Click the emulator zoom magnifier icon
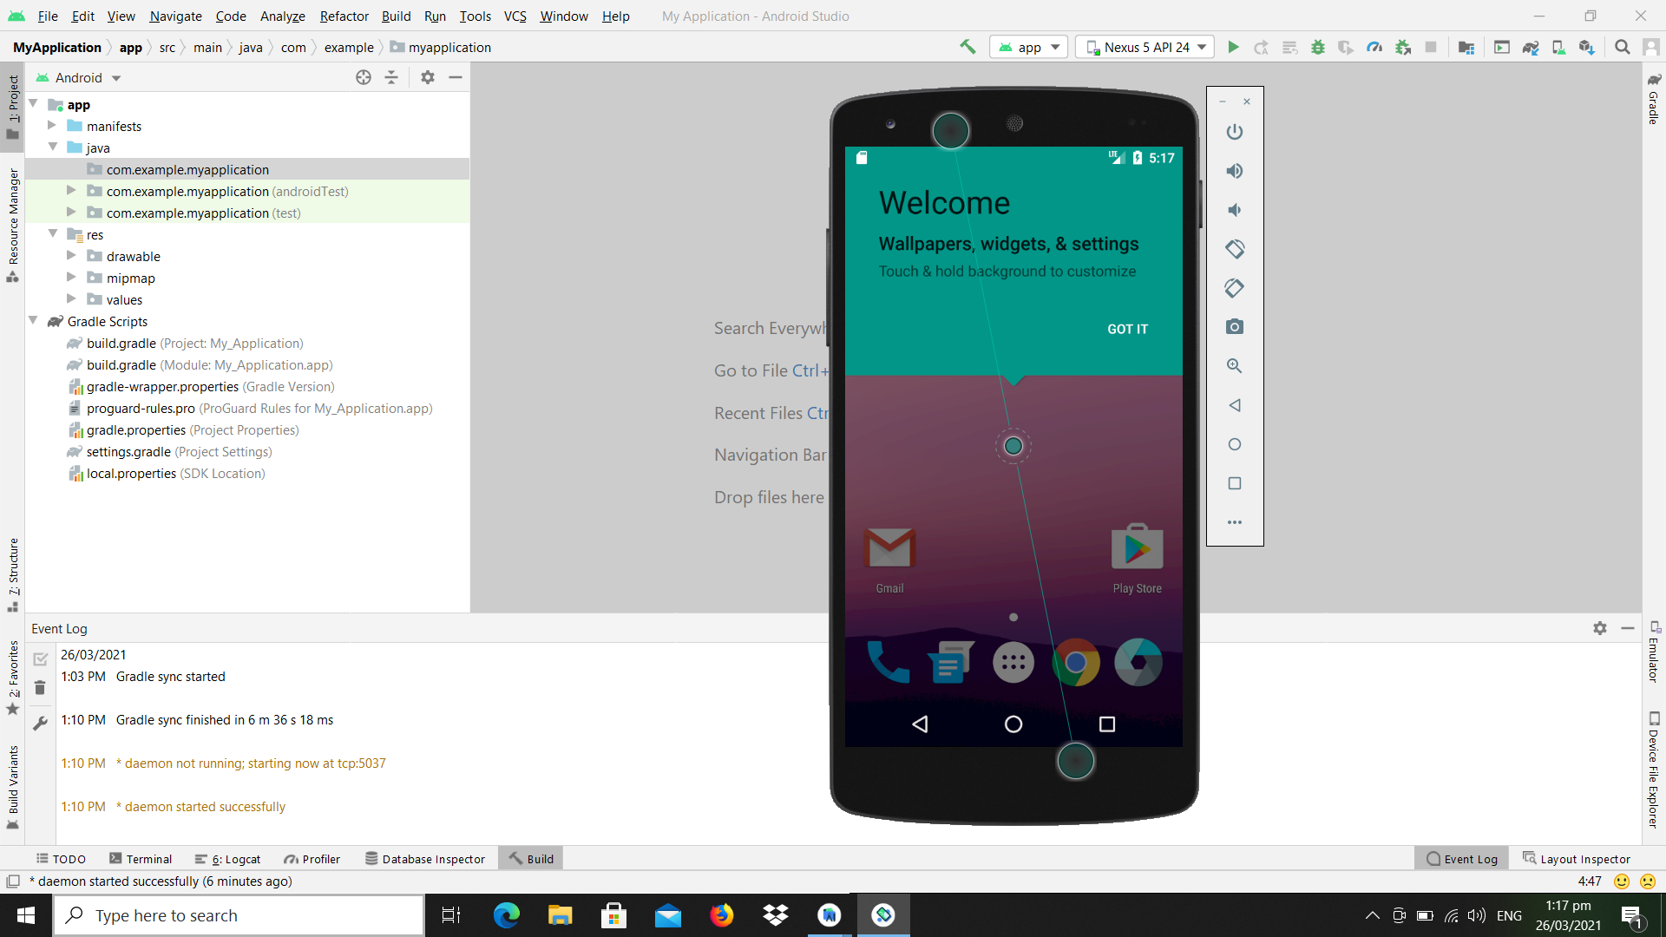The width and height of the screenshot is (1666, 937). tap(1234, 366)
